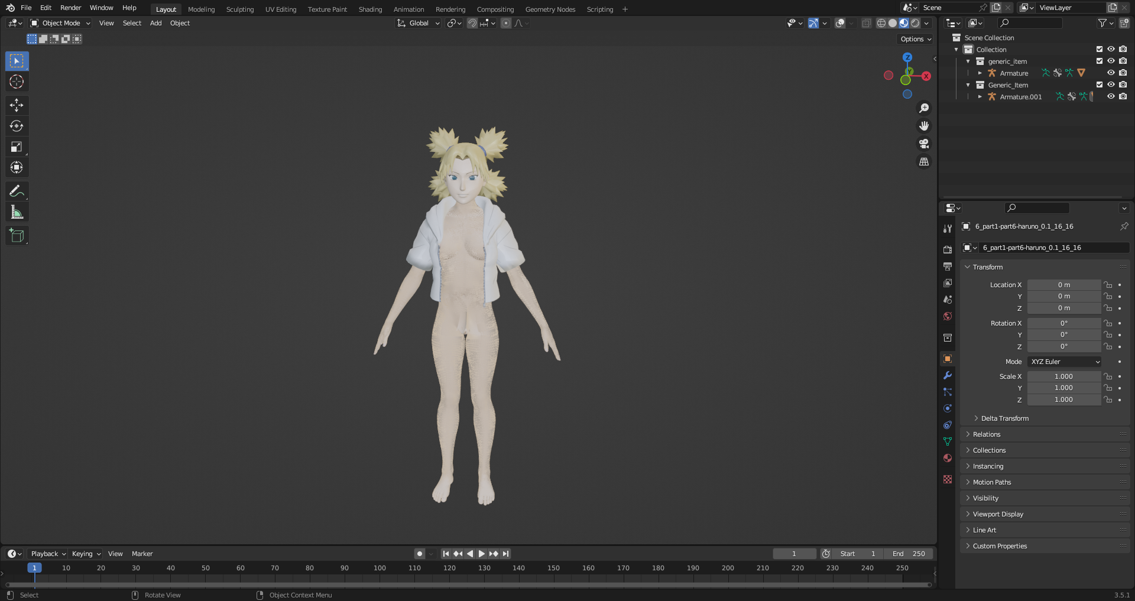Switch to the Sculpting workspace tab

[240, 9]
